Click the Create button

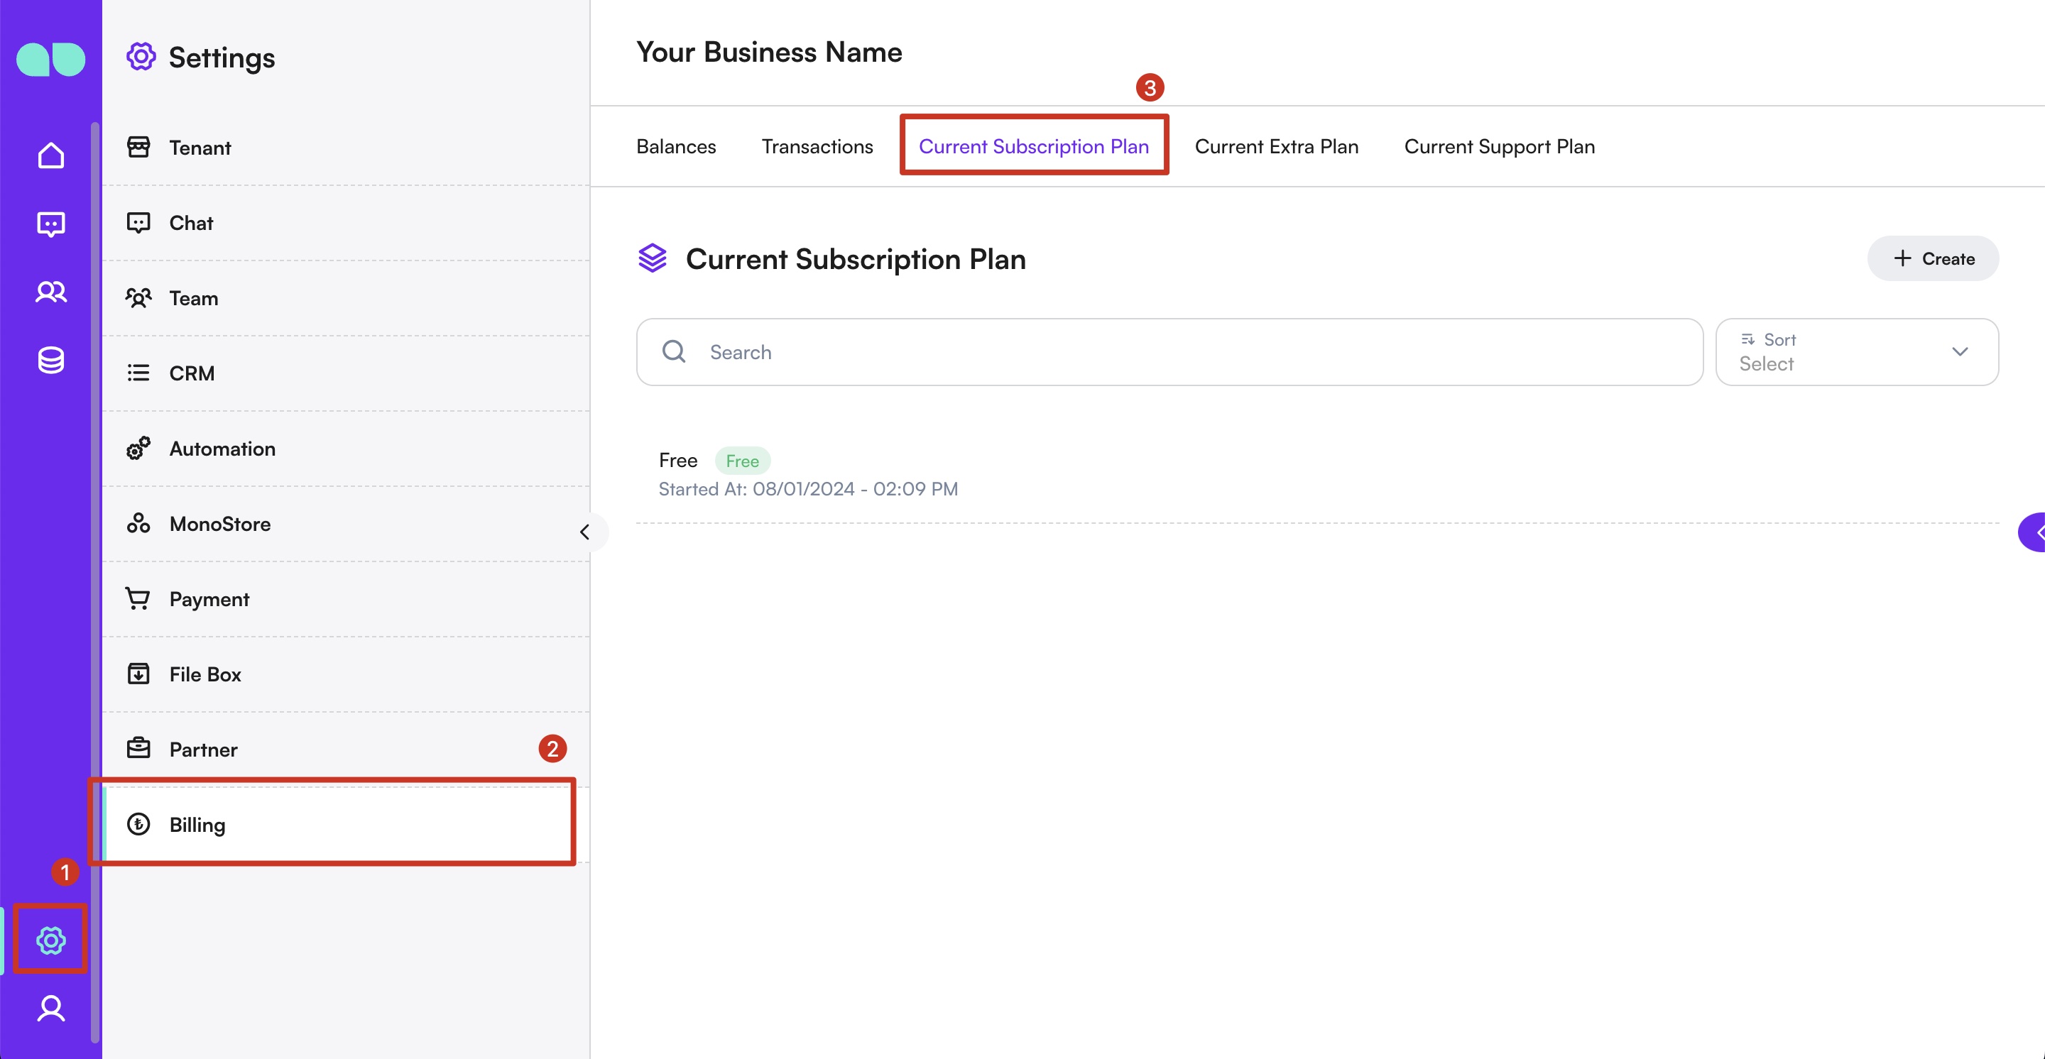1933,258
